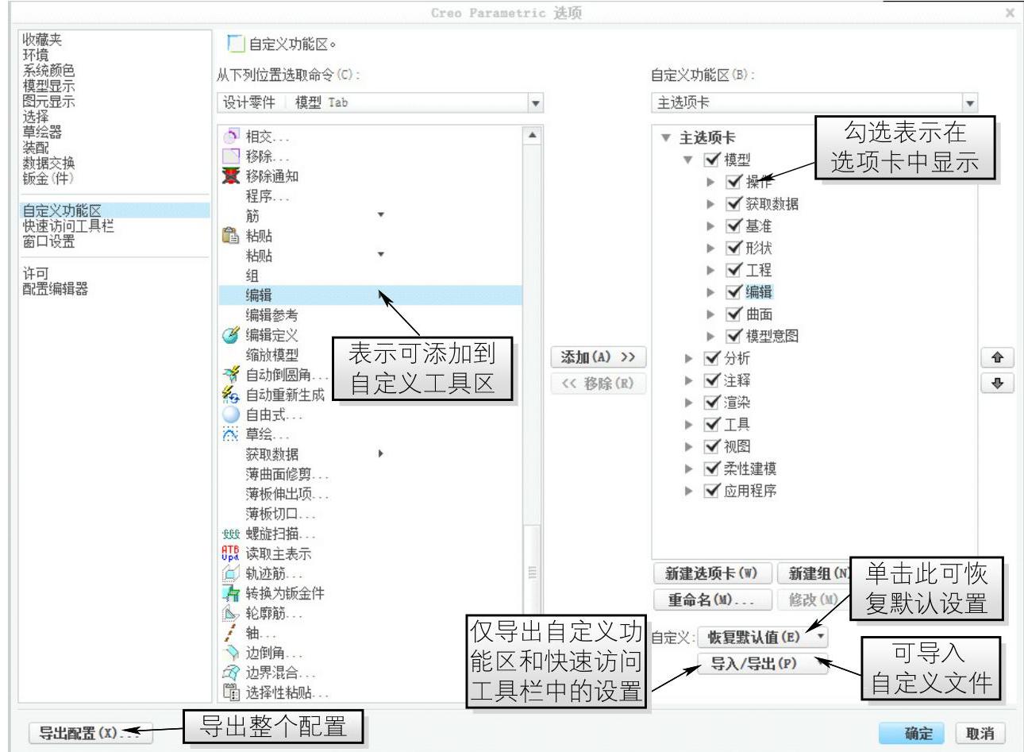The width and height of the screenshot is (1024, 752).
Task: Select the 缩放模型 command
Action: pyautogui.click(x=272, y=355)
